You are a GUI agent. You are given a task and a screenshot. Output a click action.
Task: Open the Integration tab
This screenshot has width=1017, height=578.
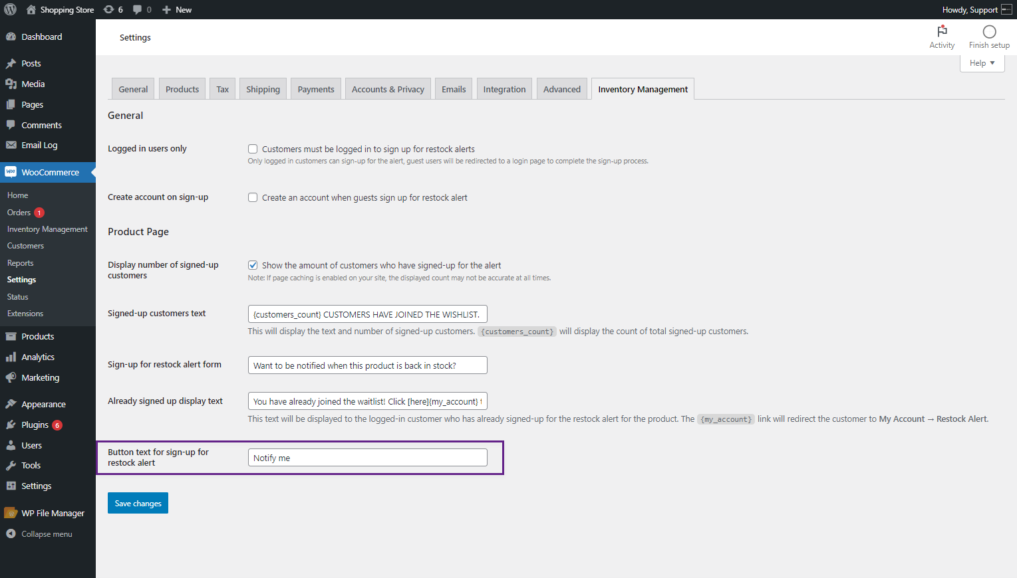tap(504, 89)
